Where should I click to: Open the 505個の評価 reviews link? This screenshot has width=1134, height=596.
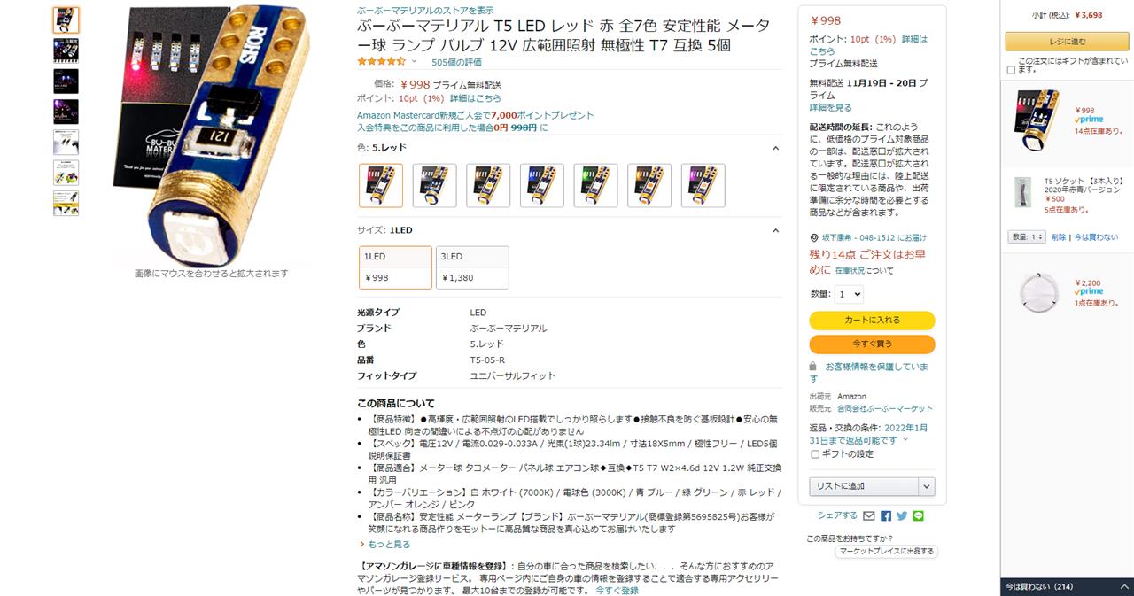(456, 62)
